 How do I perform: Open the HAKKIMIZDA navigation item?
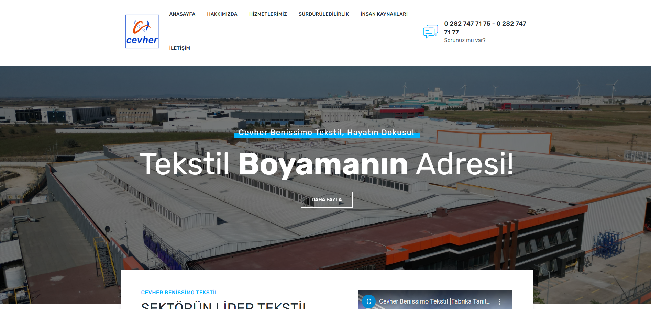pyautogui.click(x=222, y=14)
